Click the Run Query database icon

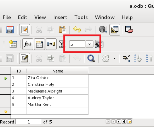tap(103, 30)
